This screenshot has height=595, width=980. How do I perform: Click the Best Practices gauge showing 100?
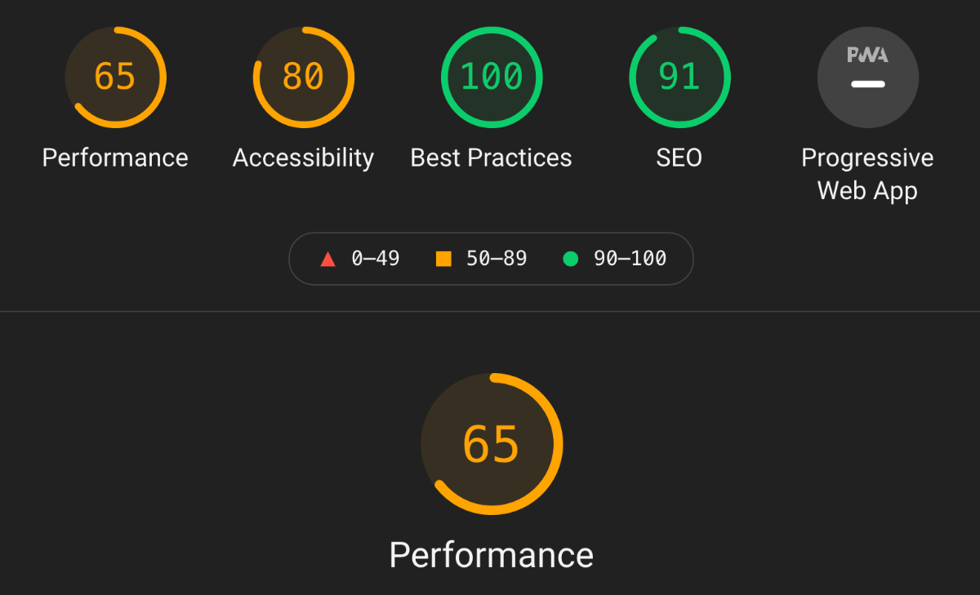click(492, 78)
